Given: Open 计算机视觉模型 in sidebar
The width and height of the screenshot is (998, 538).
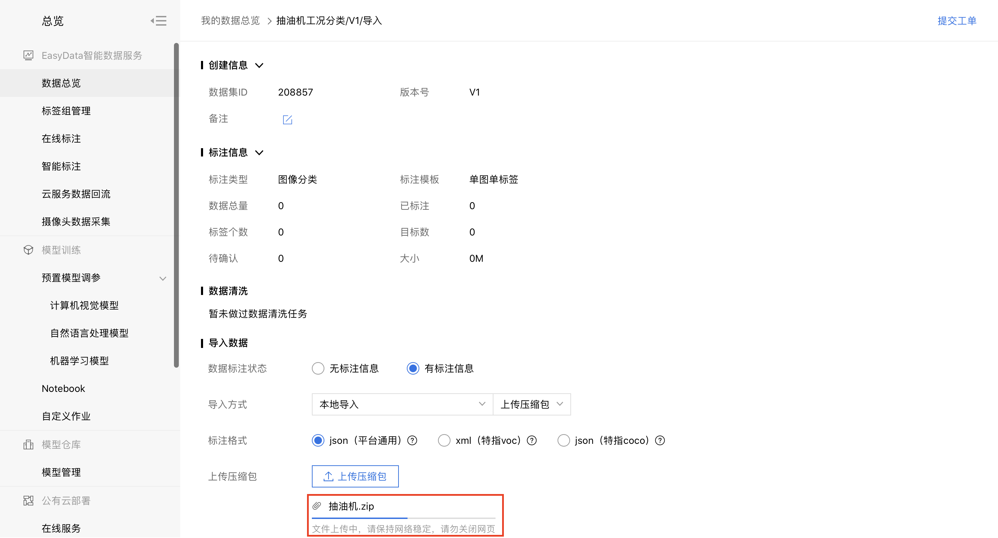Looking at the screenshot, I should pyautogui.click(x=84, y=305).
